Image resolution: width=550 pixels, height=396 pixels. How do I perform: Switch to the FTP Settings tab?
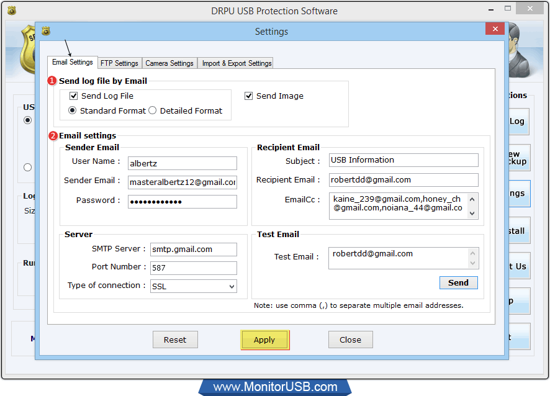(x=119, y=63)
